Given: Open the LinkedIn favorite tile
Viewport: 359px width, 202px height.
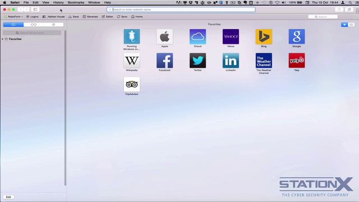Looking at the screenshot, I should coord(231,61).
